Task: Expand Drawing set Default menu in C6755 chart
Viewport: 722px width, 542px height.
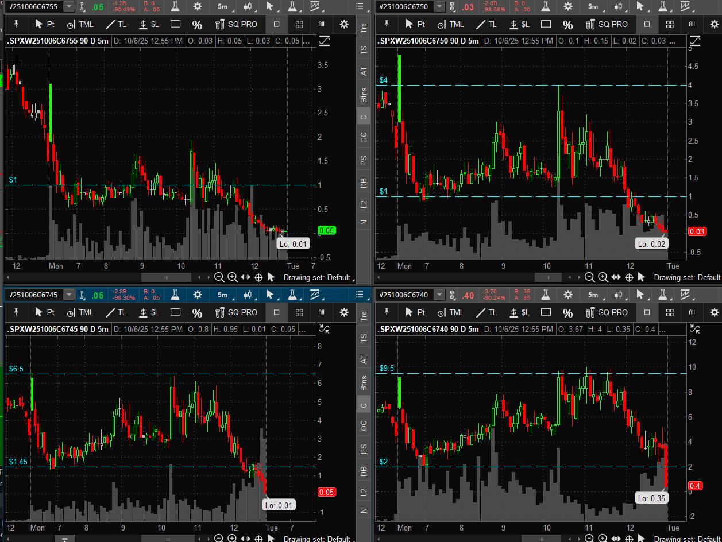Action: [x=317, y=277]
